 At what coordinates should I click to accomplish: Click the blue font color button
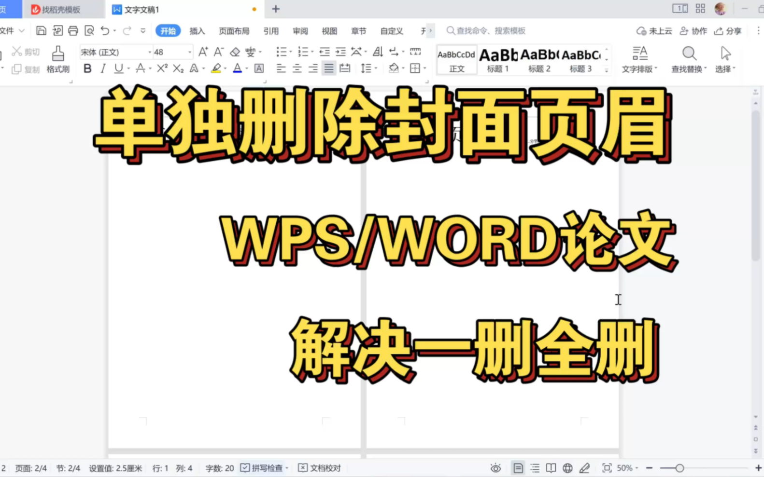click(x=237, y=68)
